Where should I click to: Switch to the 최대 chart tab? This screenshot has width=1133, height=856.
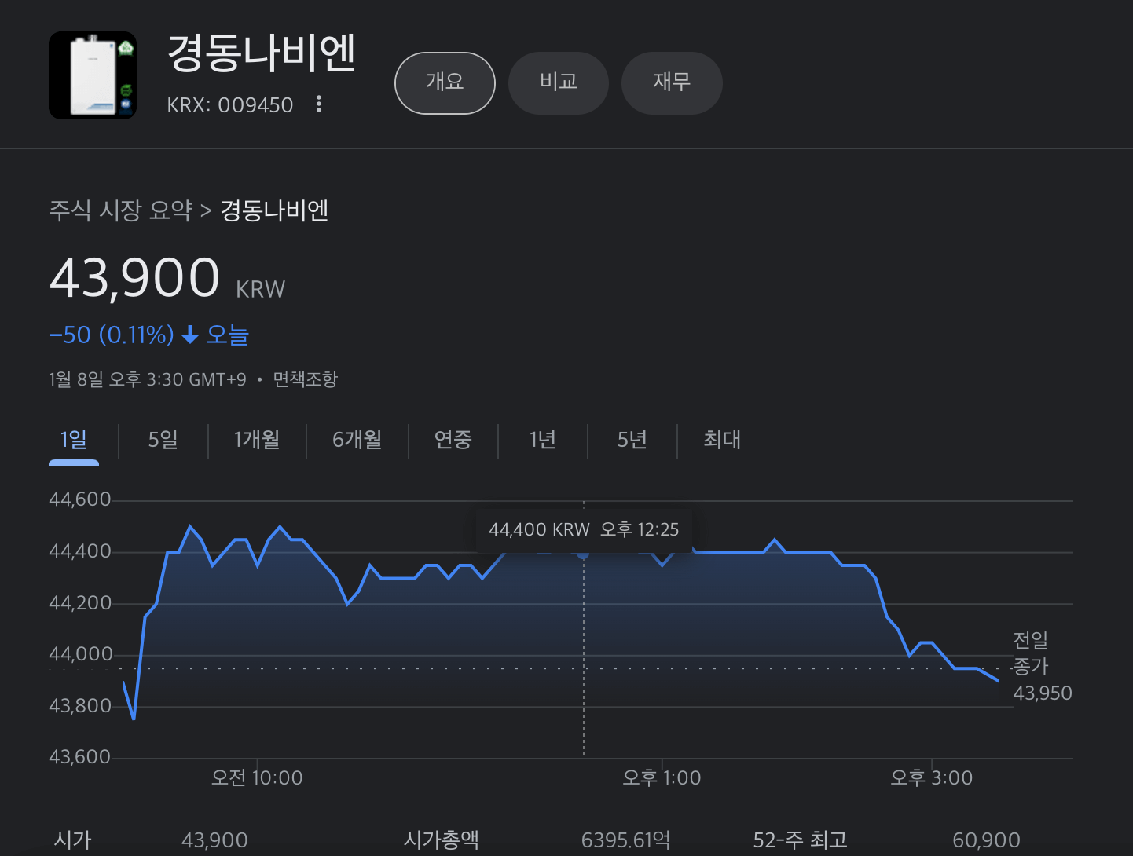(x=722, y=440)
